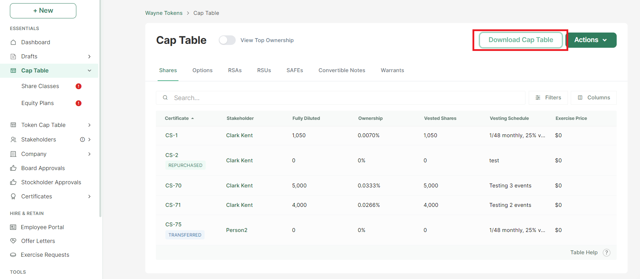Screen dimensions: 640x279
Task: Click the Fully Diluted column header
Action: [x=306, y=118]
